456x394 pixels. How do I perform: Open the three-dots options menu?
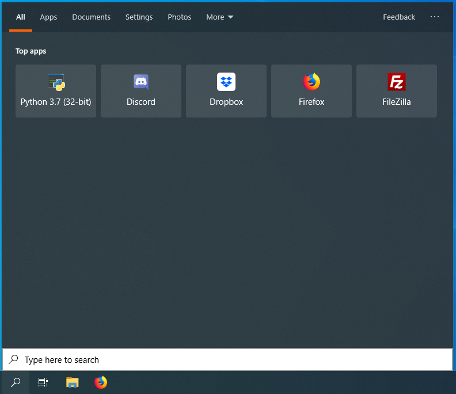[435, 17]
